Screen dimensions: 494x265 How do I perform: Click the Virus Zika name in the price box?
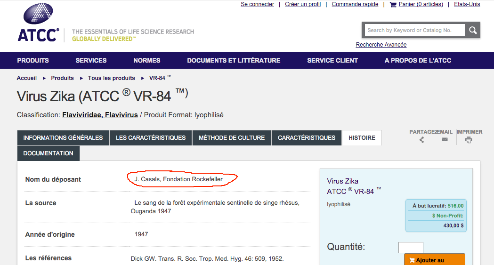342,181
